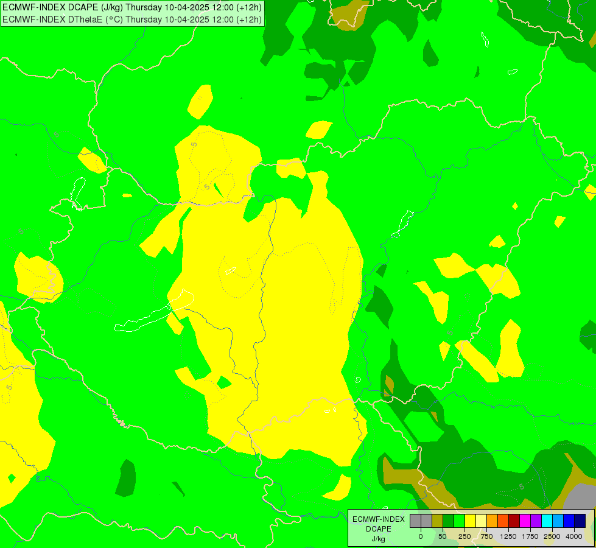Image resolution: width=596 pixels, height=548 pixels.
Task: Select the orange legend swatch
Action: point(493,521)
